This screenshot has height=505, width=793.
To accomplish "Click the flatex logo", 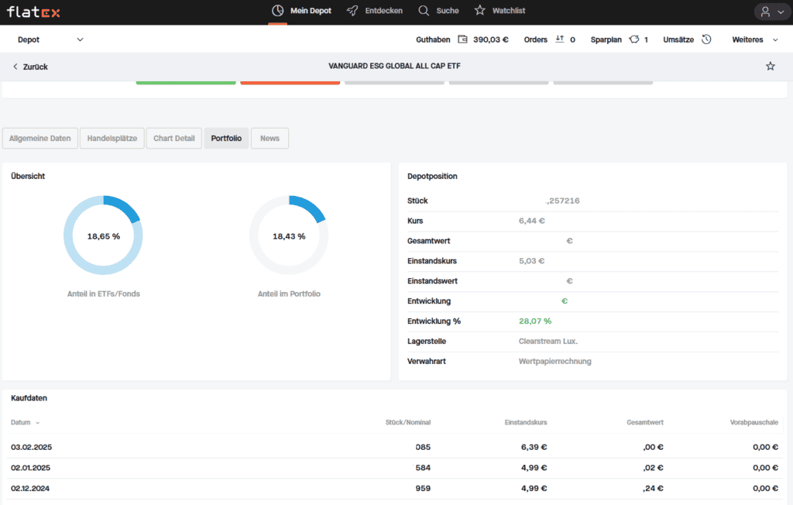I will click(x=33, y=12).
